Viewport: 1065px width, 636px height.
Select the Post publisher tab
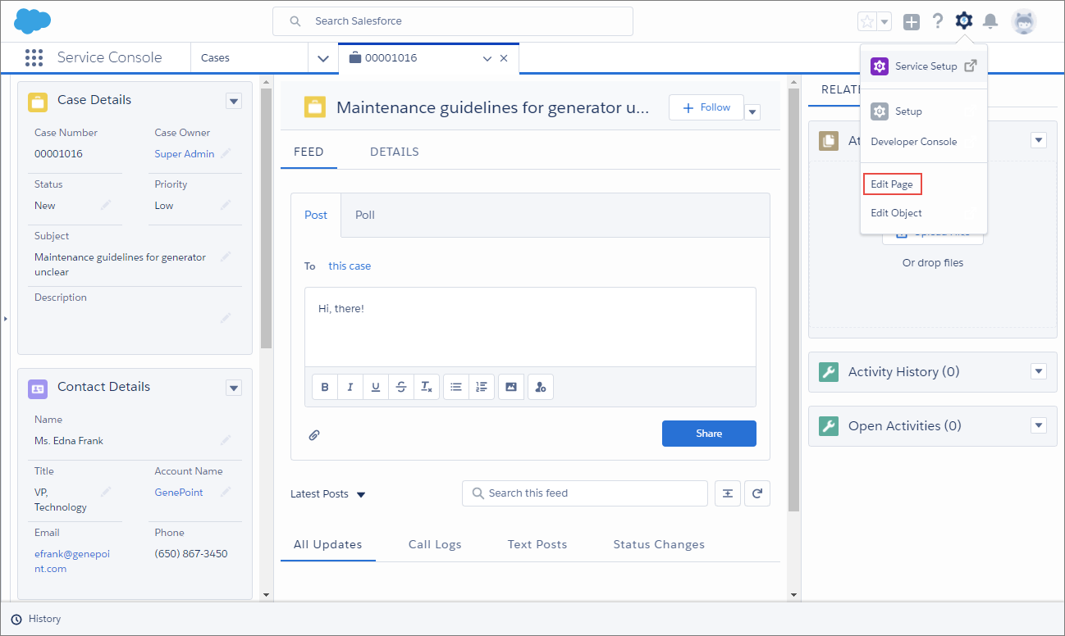[316, 215]
